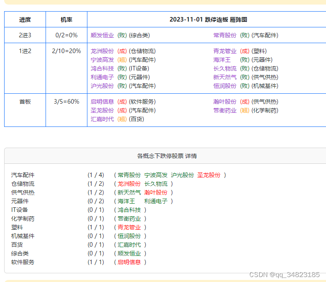Click green 利通电子 in the 元器件 details row
Screen dimensions: 326x282
tap(156, 201)
